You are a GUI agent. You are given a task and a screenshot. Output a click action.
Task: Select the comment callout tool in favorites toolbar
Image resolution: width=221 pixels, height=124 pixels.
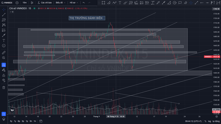(x=180, y=3)
